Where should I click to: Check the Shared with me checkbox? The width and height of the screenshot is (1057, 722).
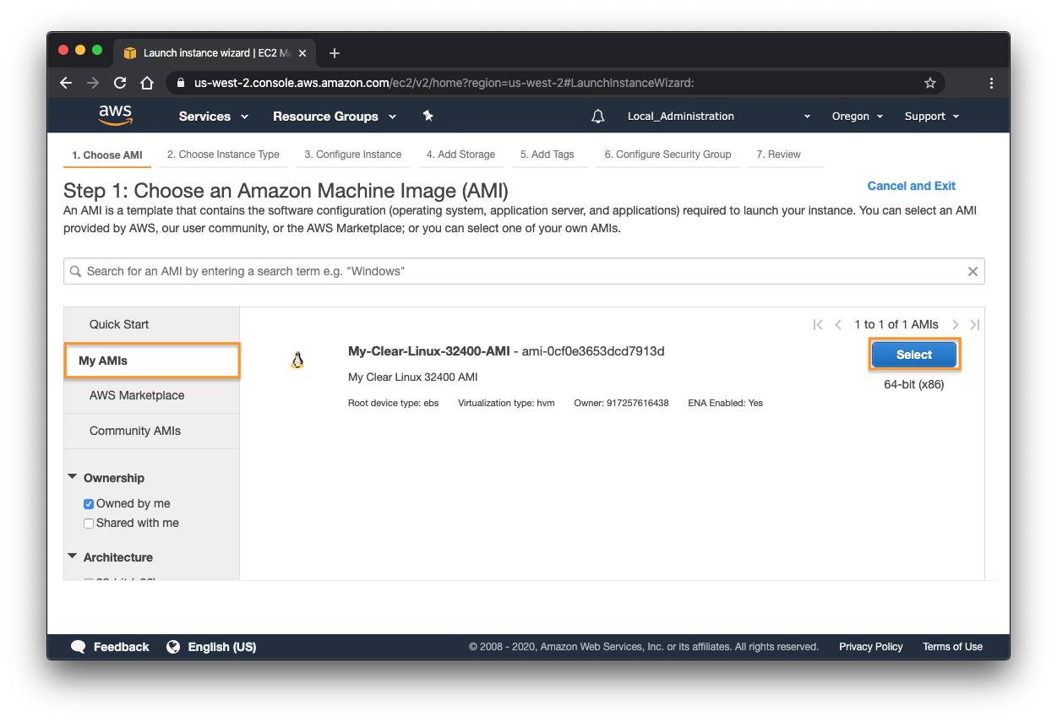click(89, 524)
